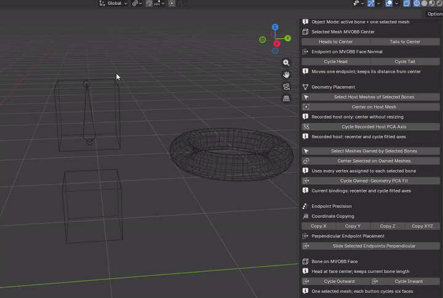Click info icon beside One selected mesh text
Image resolution: width=443 pixels, height=298 pixels.
click(305, 291)
